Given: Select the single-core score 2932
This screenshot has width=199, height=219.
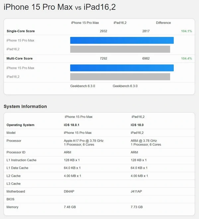Looking at the screenshot, I should 103,31.
